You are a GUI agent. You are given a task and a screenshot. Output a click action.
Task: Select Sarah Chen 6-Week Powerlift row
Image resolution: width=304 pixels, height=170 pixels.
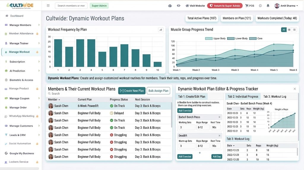109,106
